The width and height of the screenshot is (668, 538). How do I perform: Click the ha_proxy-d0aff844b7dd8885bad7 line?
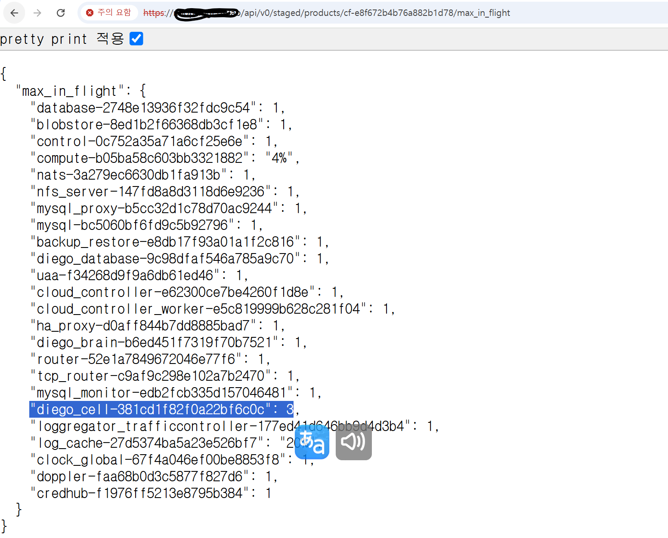coord(158,326)
